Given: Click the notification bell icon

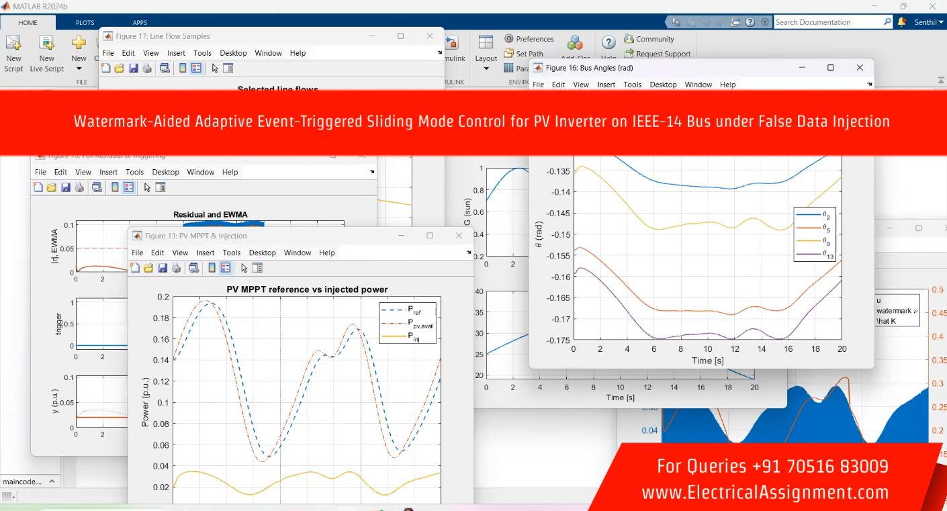Looking at the screenshot, I should coord(901,22).
